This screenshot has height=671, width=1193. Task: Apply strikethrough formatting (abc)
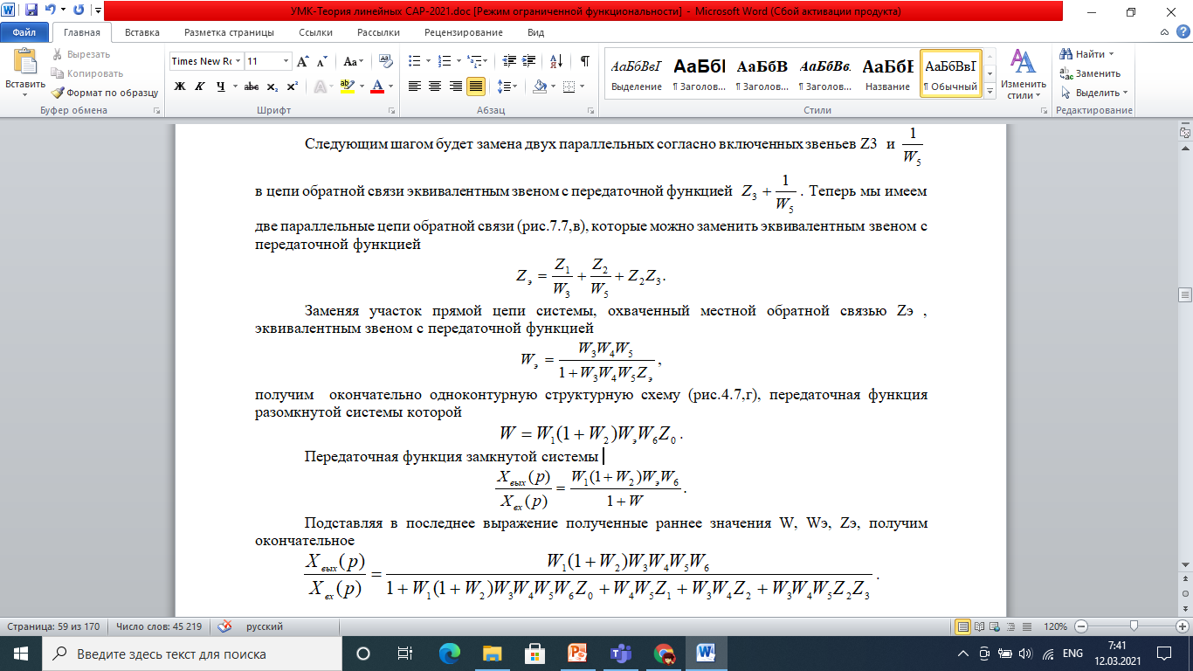[x=251, y=86]
